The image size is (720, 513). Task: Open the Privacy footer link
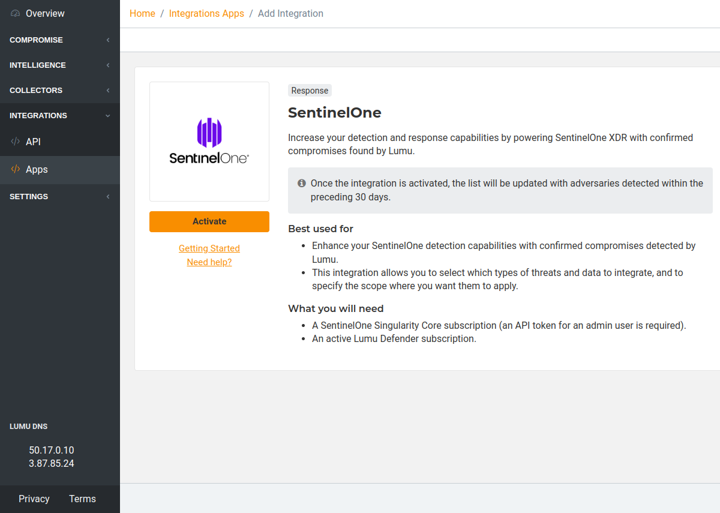34,499
